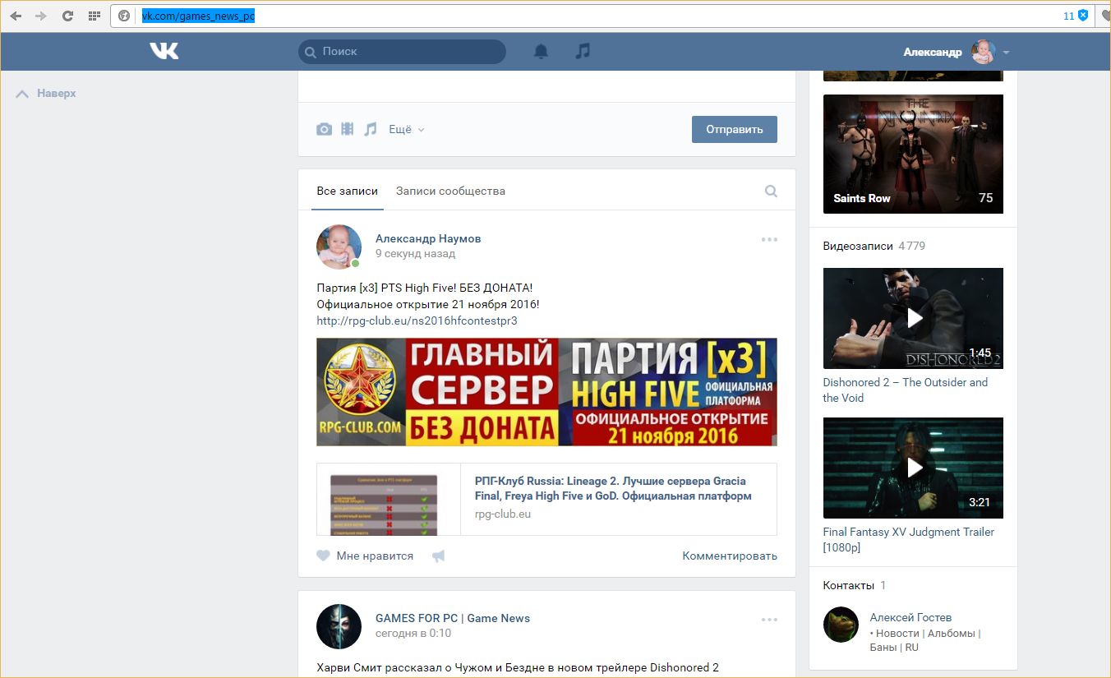Search wall posts with magnifier icon
1111x678 pixels.
[x=771, y=191]
